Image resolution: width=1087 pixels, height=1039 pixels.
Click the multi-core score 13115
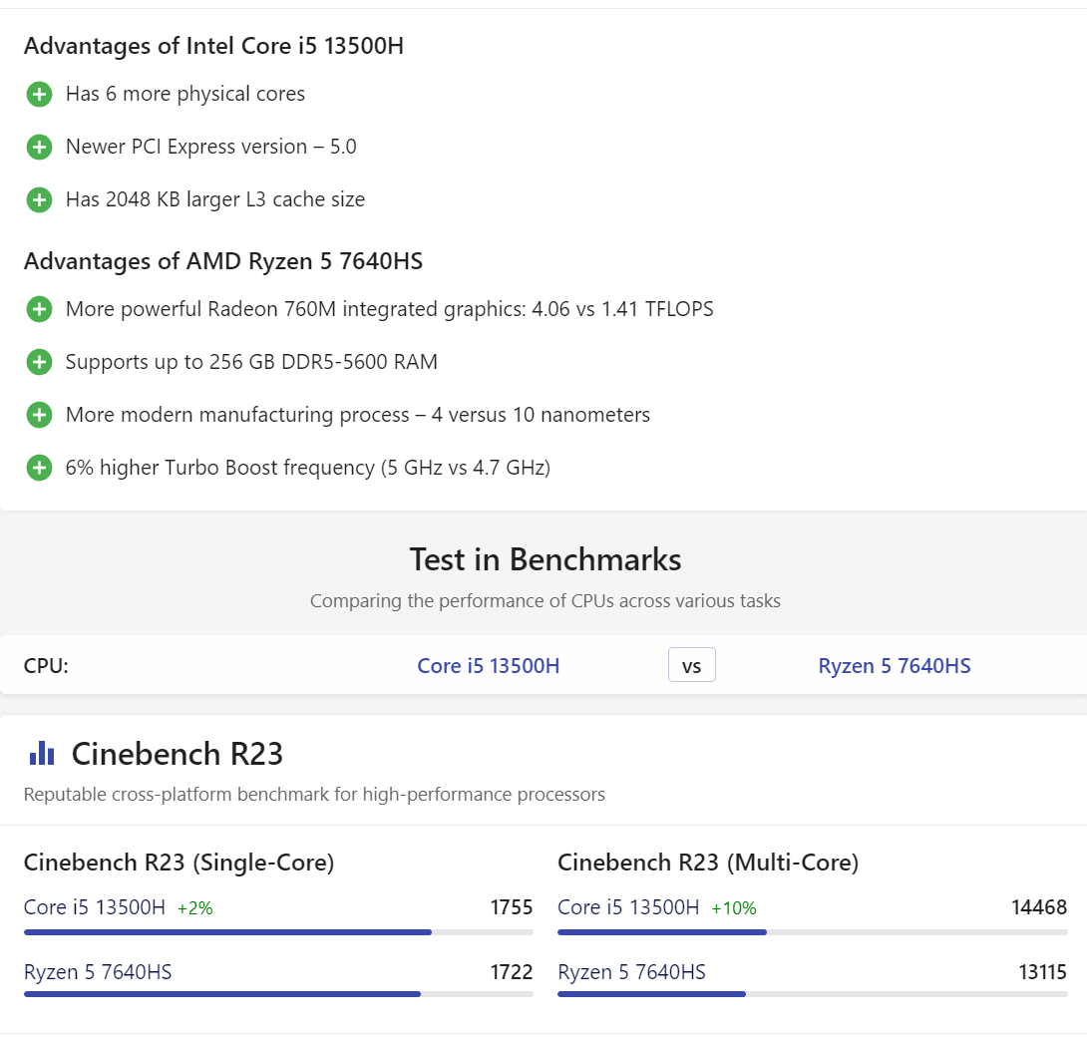[x=1043, y=972]
